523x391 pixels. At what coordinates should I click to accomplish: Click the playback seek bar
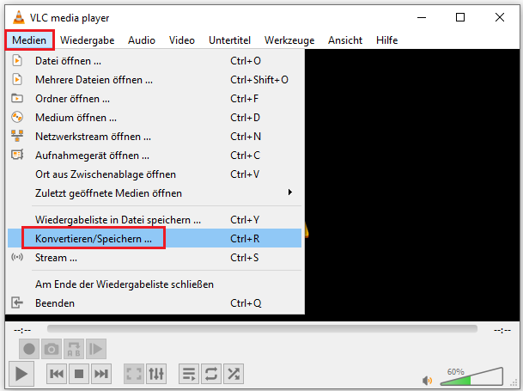tap(262, 329)
